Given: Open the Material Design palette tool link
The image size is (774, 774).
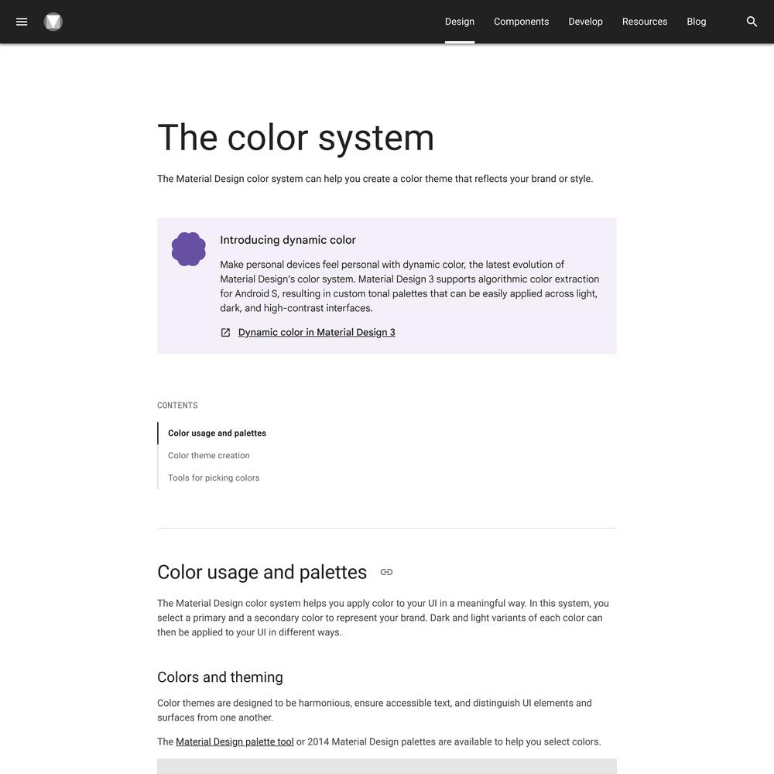Looking at the screenshot, I should pyautogui.click(x=235, y=742).
